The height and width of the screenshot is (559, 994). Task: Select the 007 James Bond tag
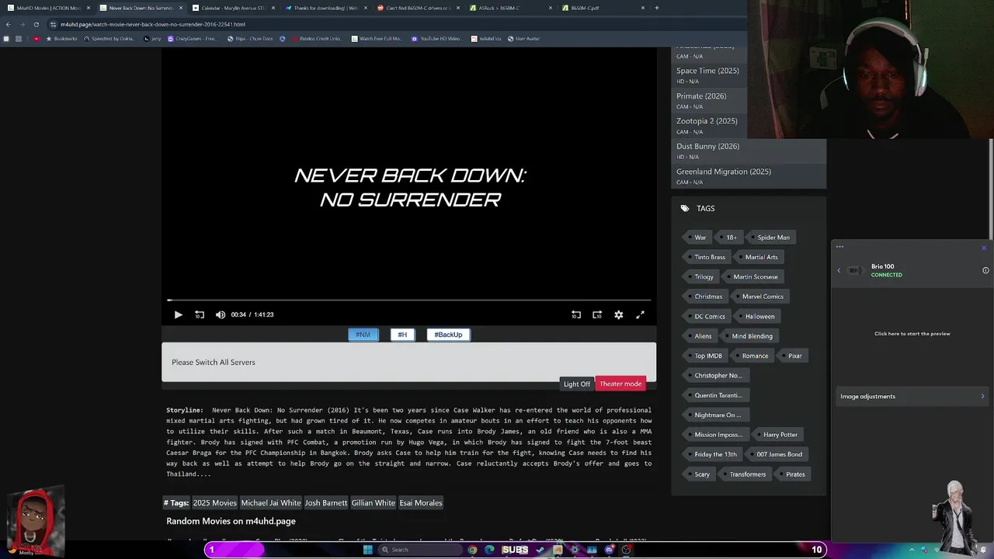point(779,454)
